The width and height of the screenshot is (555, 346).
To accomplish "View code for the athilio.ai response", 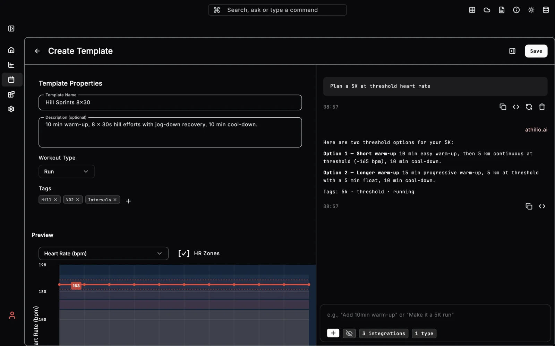I will pyautogui.click(x=542, y=206).
